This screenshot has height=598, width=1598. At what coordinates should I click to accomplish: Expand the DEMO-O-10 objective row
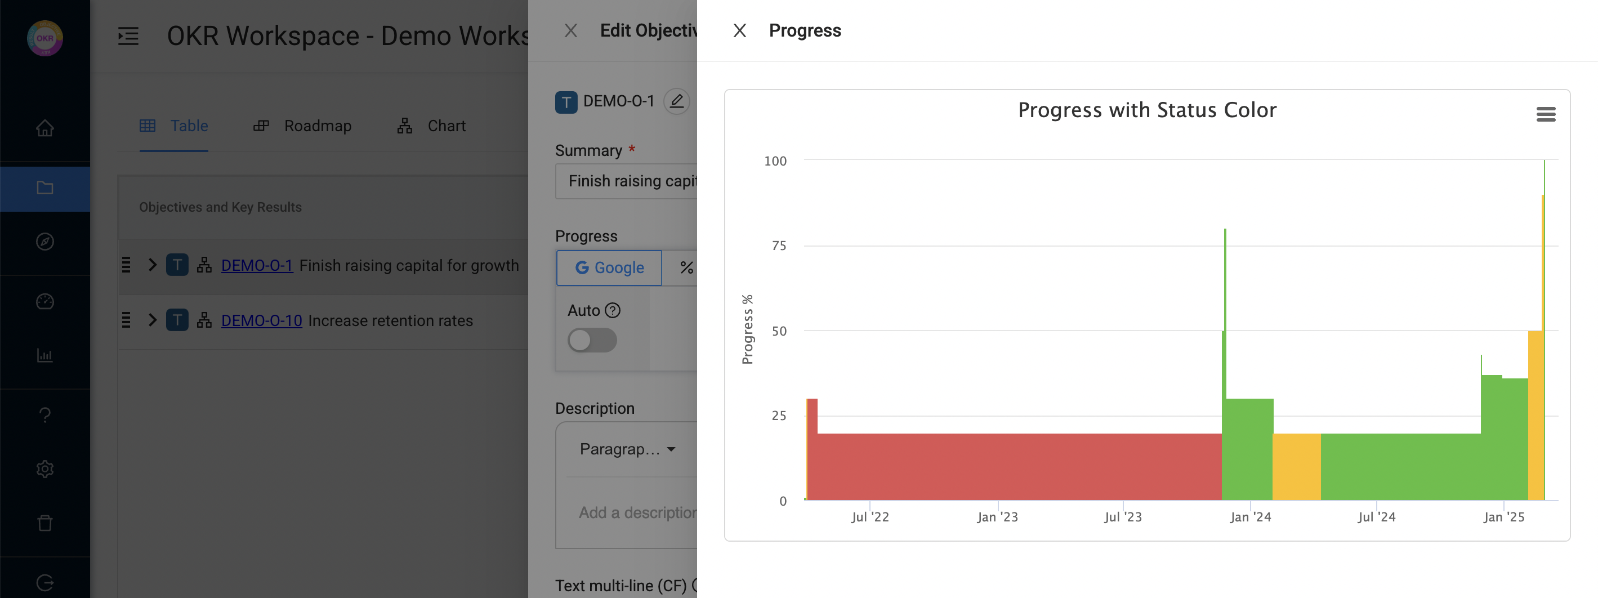tap(153, 321)
